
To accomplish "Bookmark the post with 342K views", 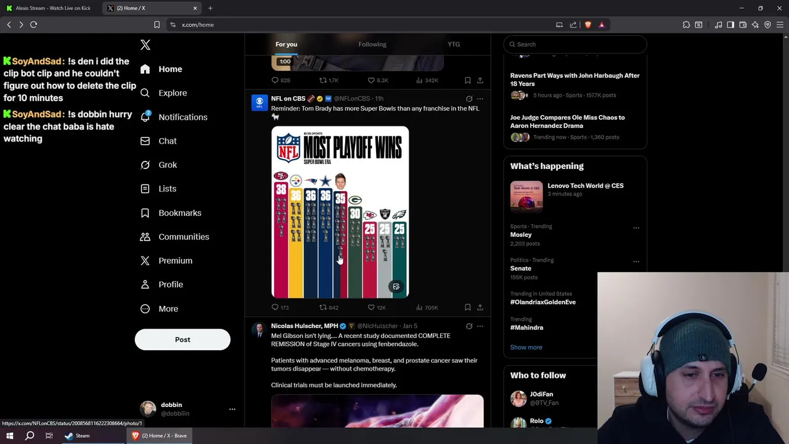I will click(468, 80).
